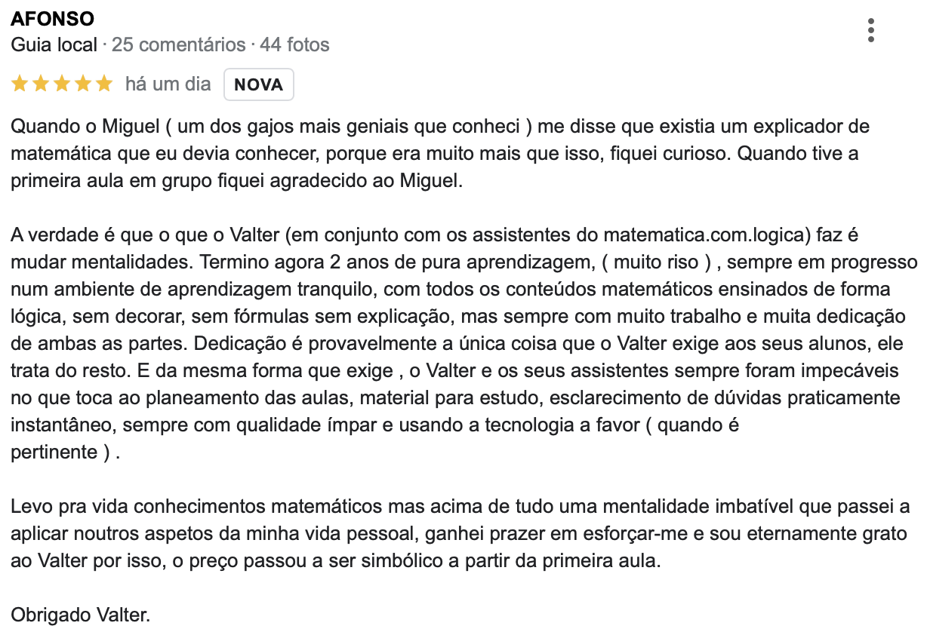Open reviewer AFONSO's profile name
927x635 pixels.
[x=53, y=20]
